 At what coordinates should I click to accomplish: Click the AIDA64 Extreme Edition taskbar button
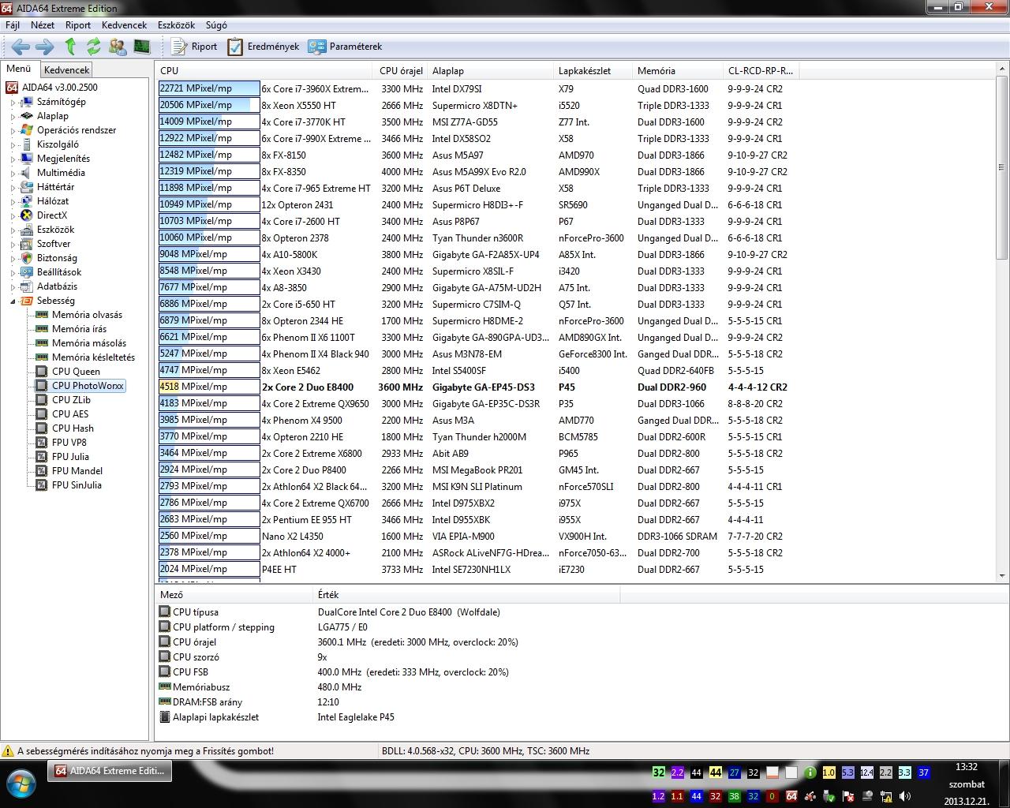pyautogui.click(x=110, y=771)
